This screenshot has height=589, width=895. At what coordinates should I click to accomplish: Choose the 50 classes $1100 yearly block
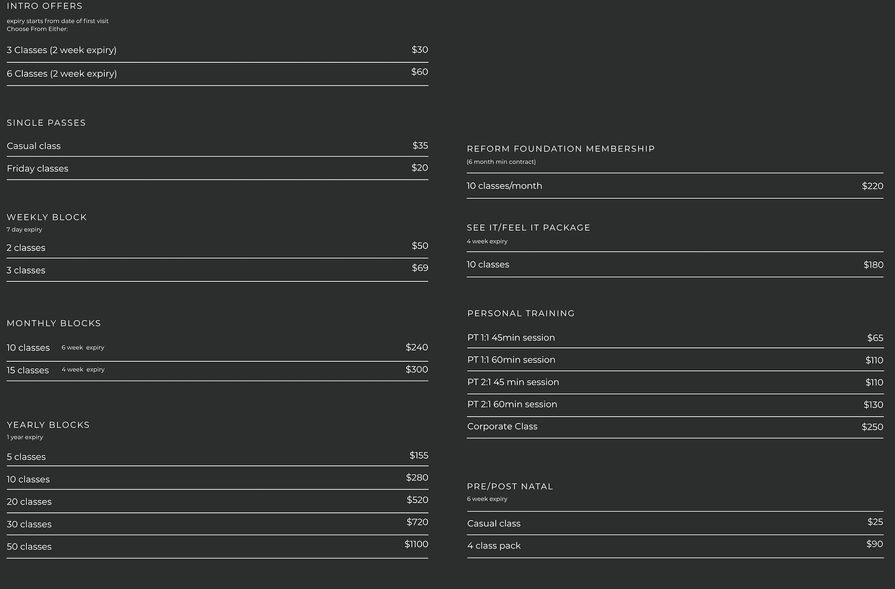click(x=217, y=546)
